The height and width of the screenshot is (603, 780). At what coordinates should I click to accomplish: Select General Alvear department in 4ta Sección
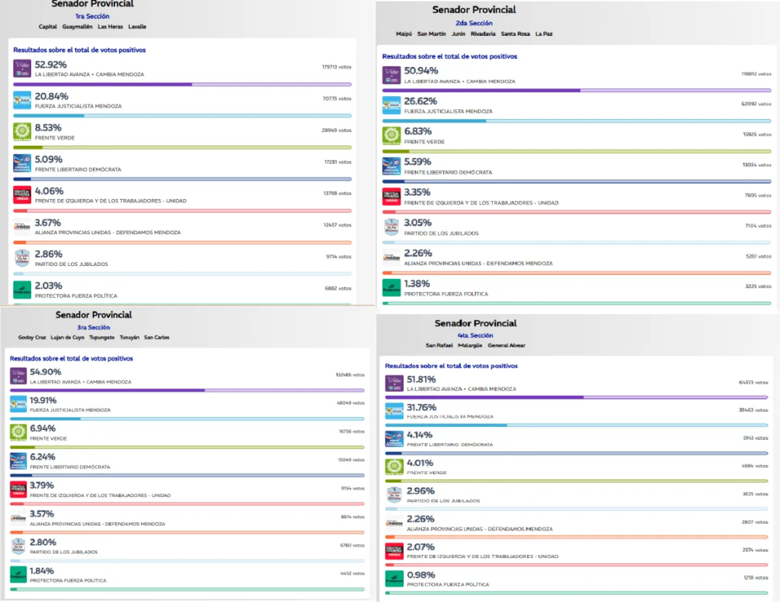[507, 345]
